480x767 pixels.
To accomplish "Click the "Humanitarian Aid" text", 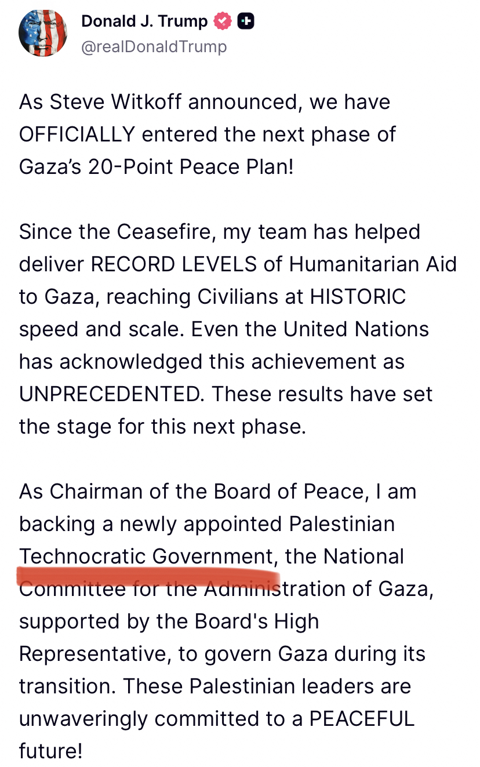I will (373, 264).
